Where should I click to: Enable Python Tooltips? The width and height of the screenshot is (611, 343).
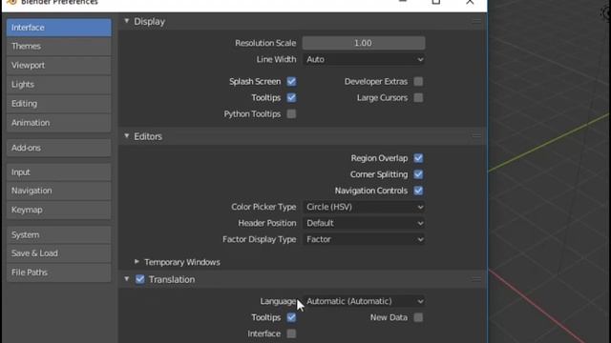tap(291, 114)
